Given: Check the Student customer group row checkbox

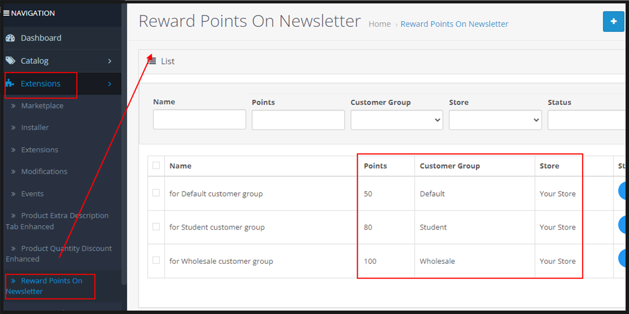Looking at the screenshot, I should click(x=156, y=227).
